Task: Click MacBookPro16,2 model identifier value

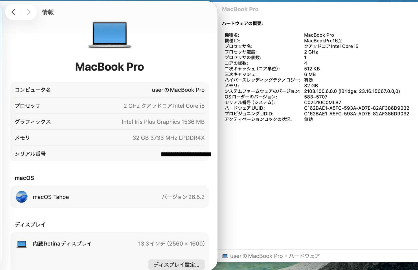Action: pyautogui.click(x=323, y=41)
